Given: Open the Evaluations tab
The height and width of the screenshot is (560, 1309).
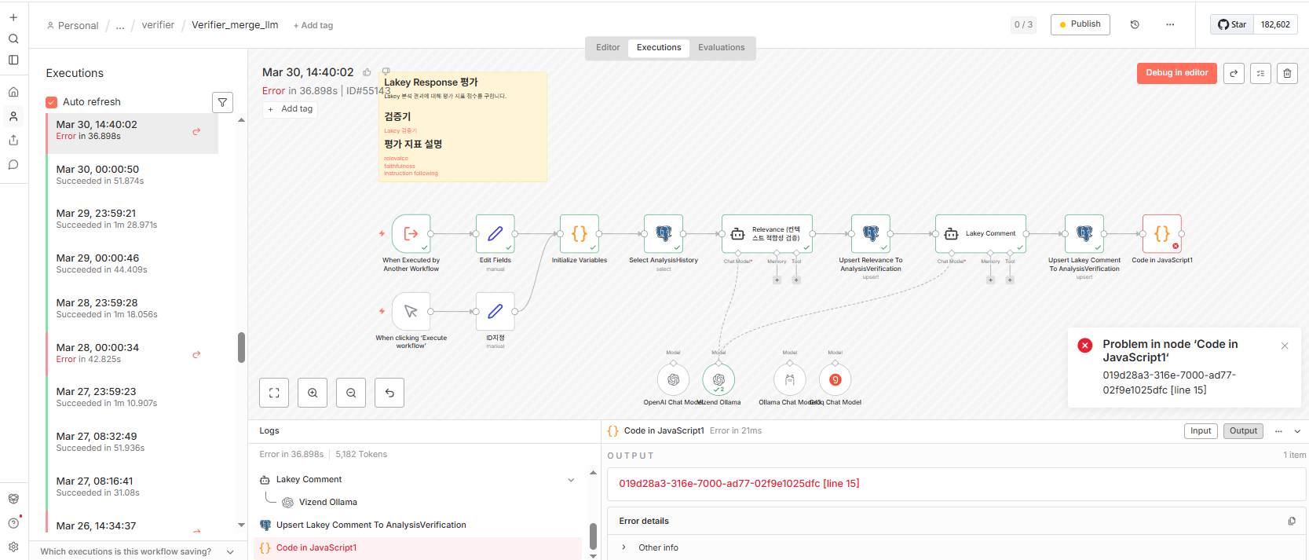Looking at the screenshot, I should (x=722, y=48).
